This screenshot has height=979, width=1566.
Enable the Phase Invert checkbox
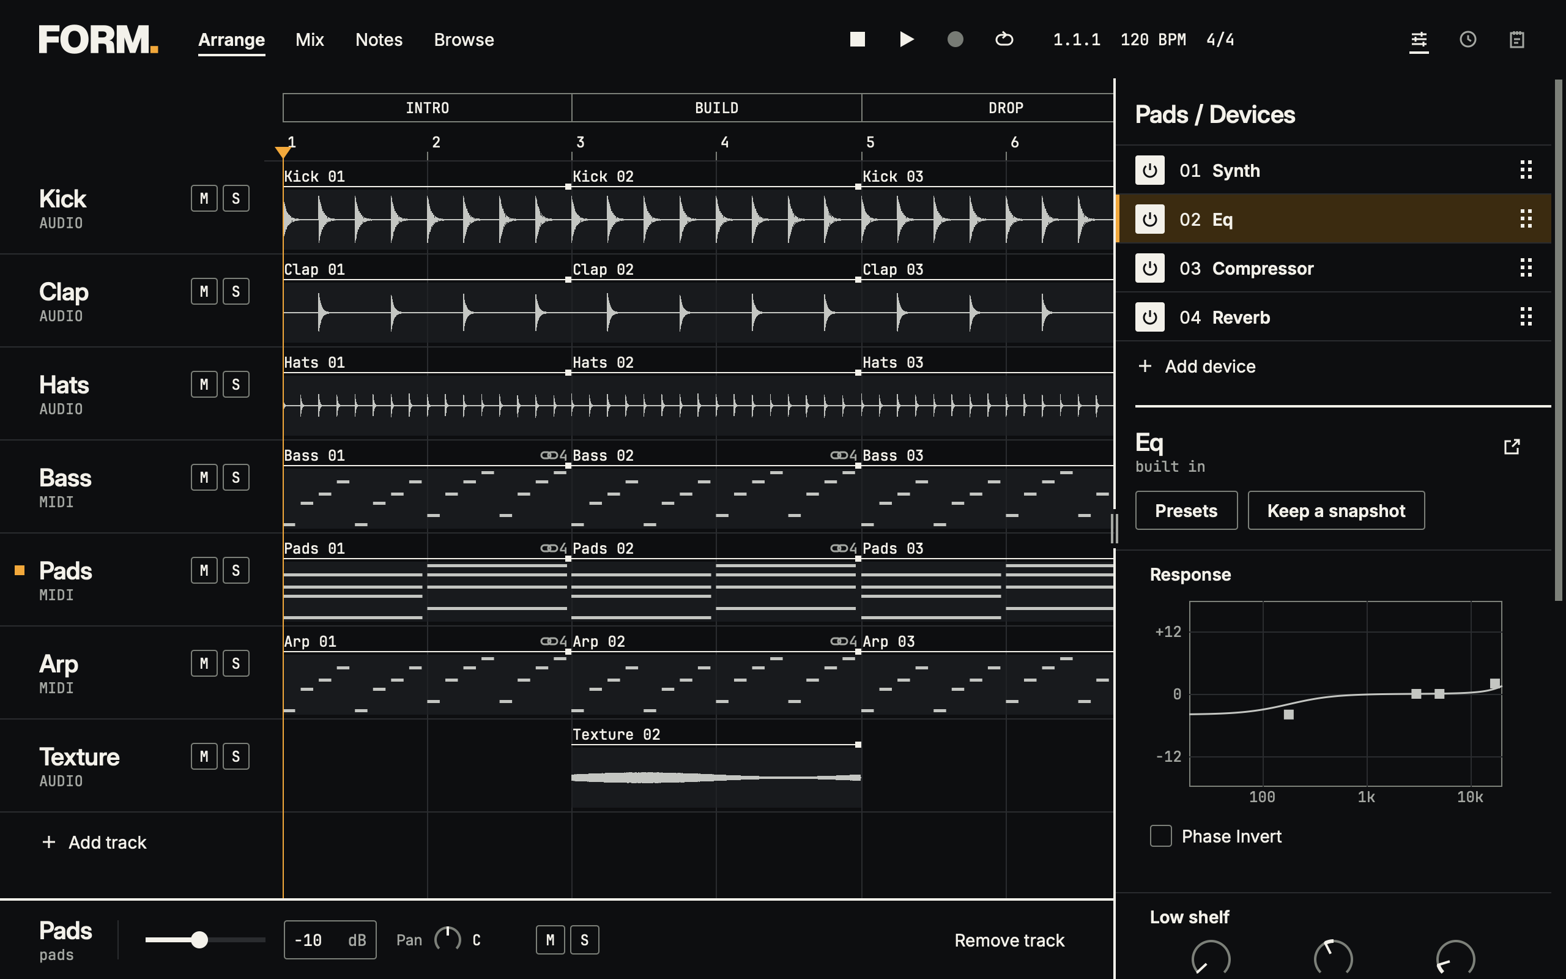[1161, 836]
